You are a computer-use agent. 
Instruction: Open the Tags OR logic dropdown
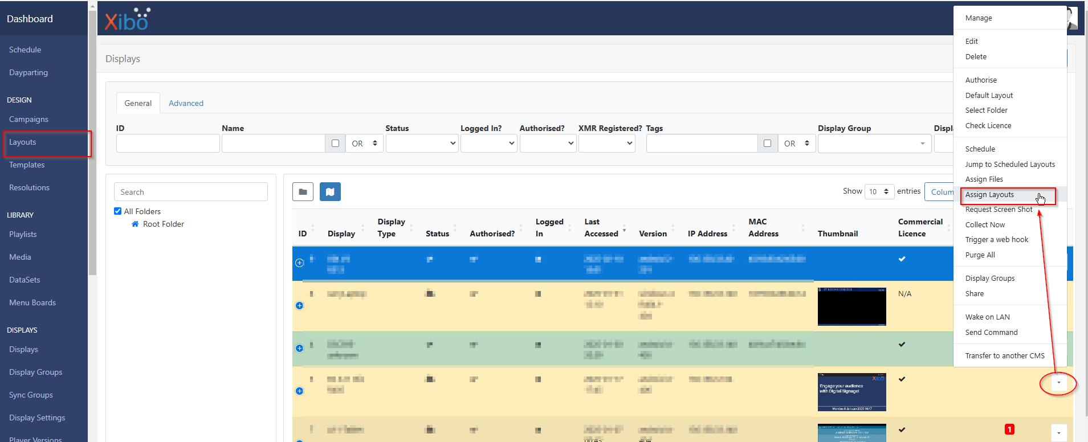pos(797,144)
